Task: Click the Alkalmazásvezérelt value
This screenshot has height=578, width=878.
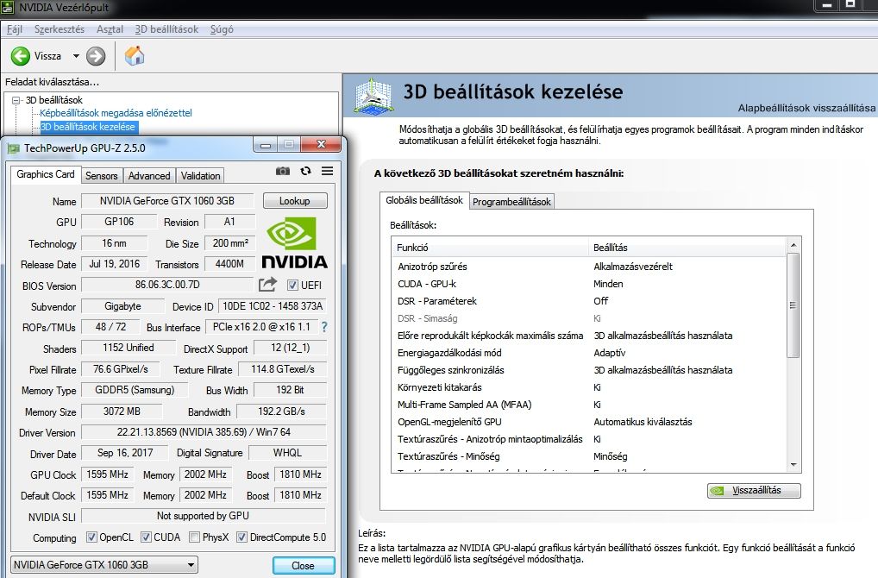Action: pos(633,267)
